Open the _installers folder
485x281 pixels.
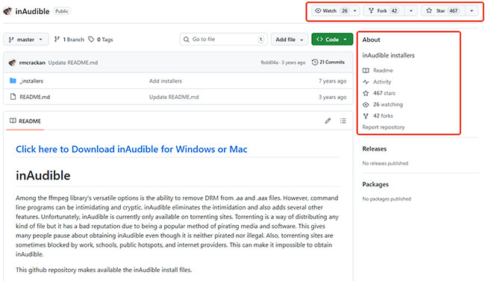point(31,81)
